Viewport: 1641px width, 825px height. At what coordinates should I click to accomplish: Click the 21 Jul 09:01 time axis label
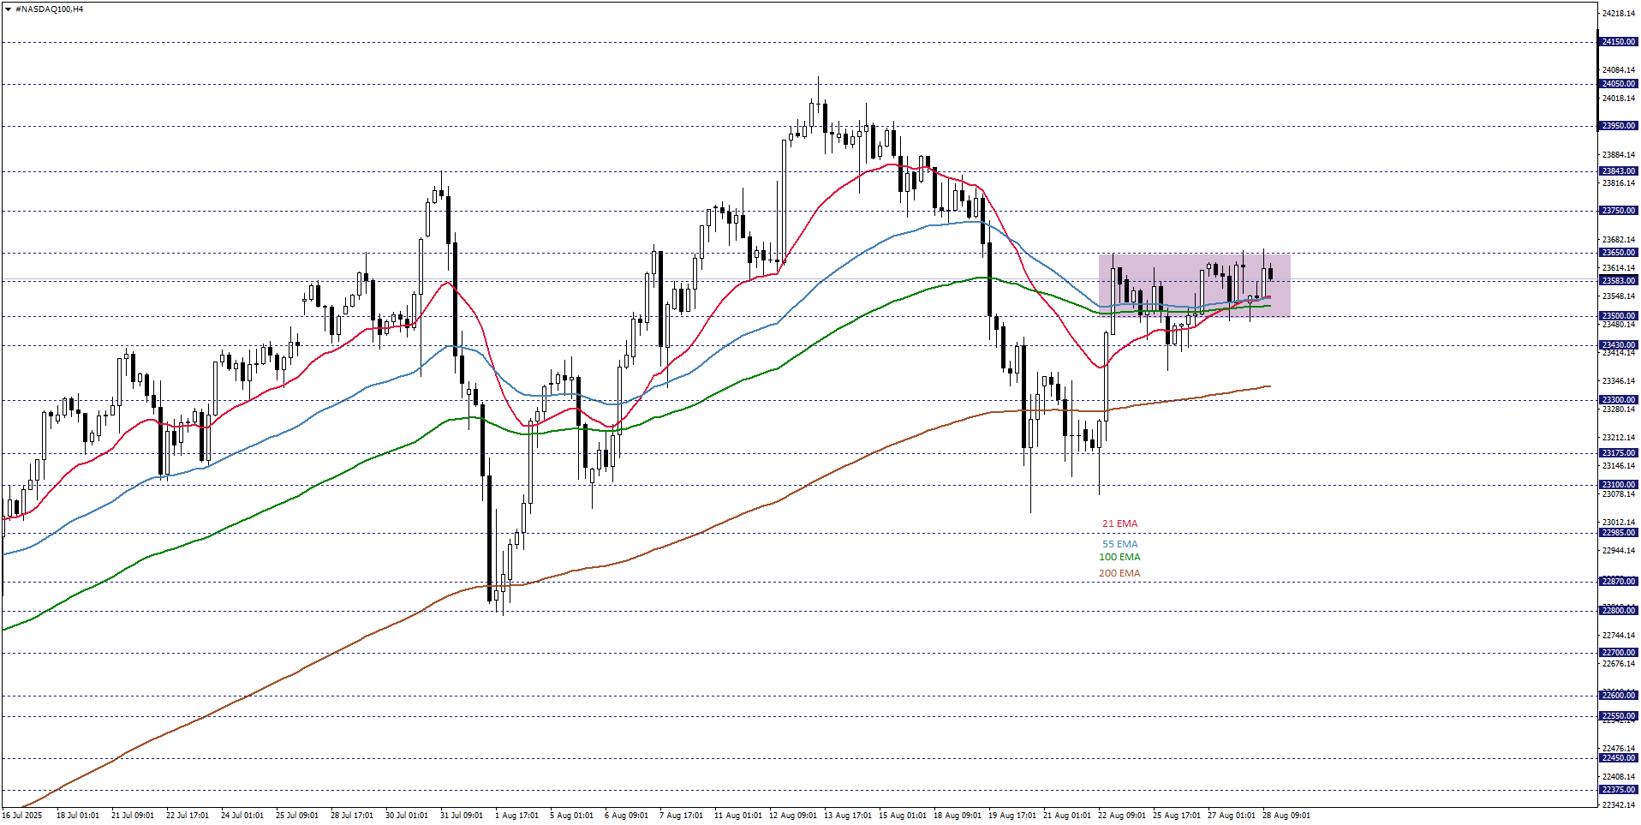[133, 816]
